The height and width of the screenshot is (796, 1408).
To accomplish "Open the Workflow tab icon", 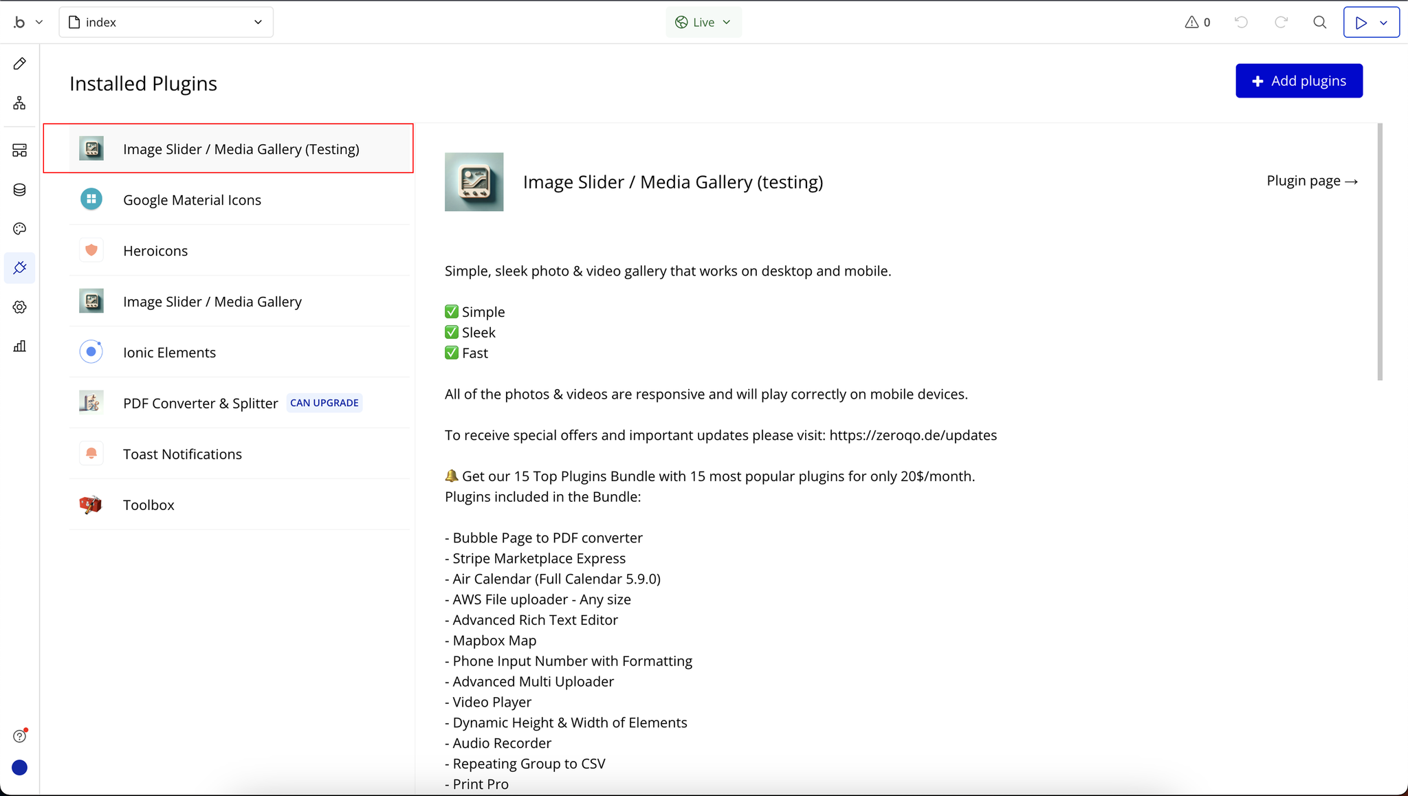I will click(x=20, y=103).
